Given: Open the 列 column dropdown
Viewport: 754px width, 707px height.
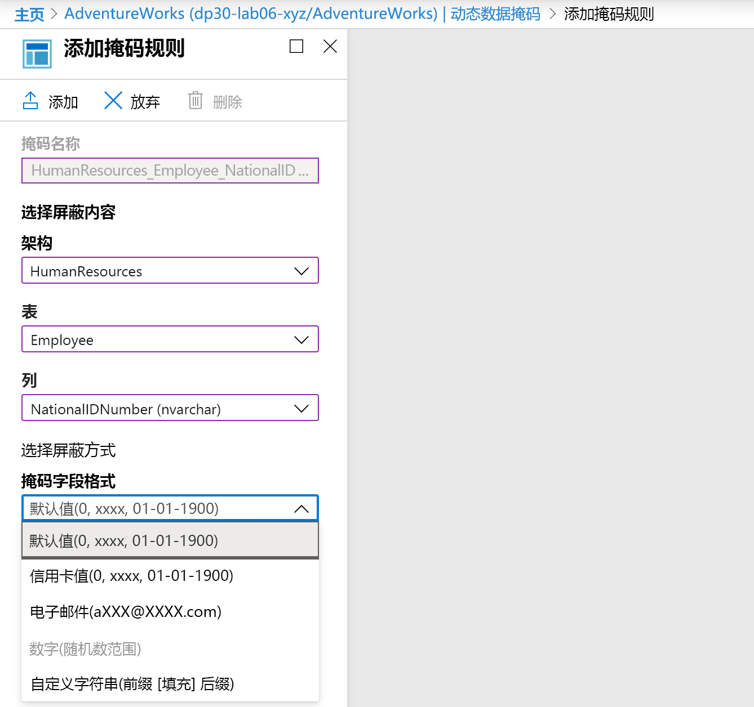Looking at the screenshot, I should 300,408.
